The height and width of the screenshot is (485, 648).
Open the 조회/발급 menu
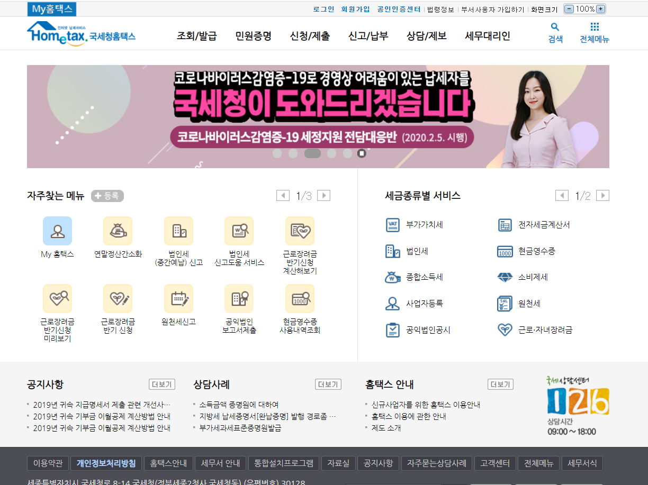click(x=196, y=36)
